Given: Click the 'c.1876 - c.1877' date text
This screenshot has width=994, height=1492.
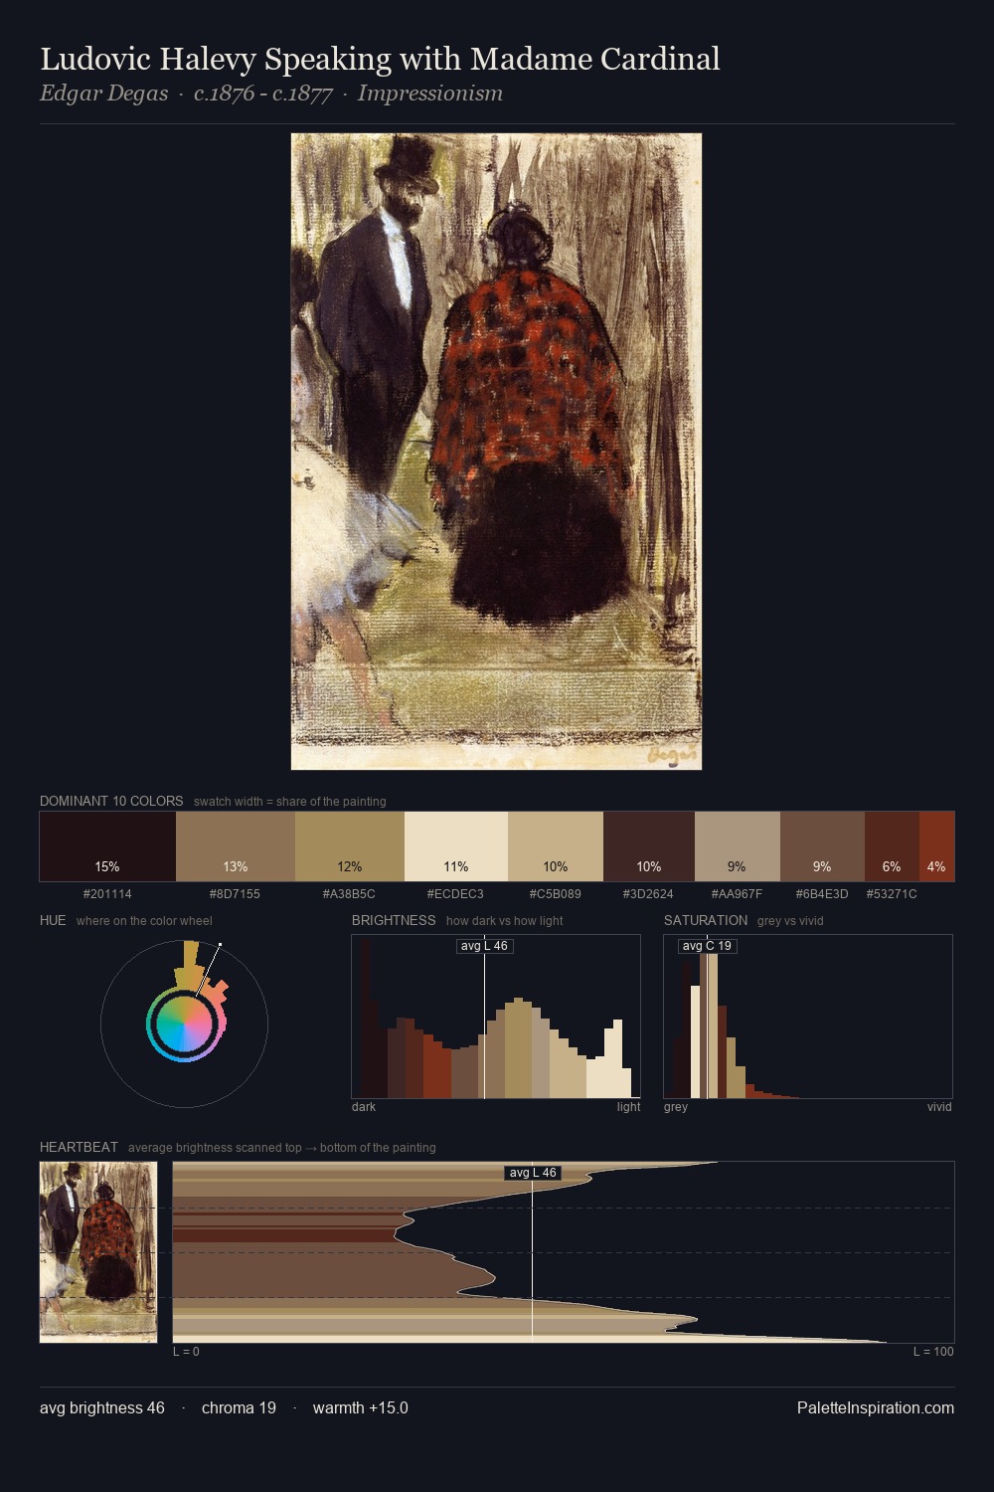Looking at the screenshot, I should pyautogui.click(x=262, y=93).
